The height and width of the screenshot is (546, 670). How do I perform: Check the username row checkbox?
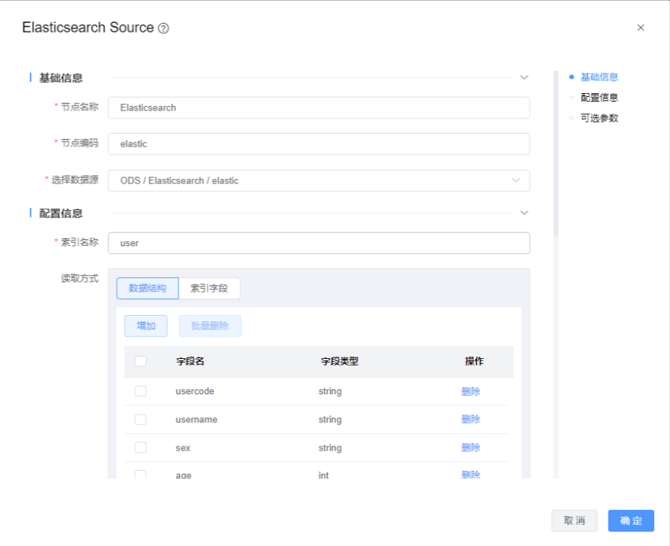pyautogui.click(x=141, y=419)
